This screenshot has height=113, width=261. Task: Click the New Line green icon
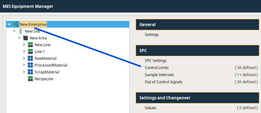[x=30, y=45]
